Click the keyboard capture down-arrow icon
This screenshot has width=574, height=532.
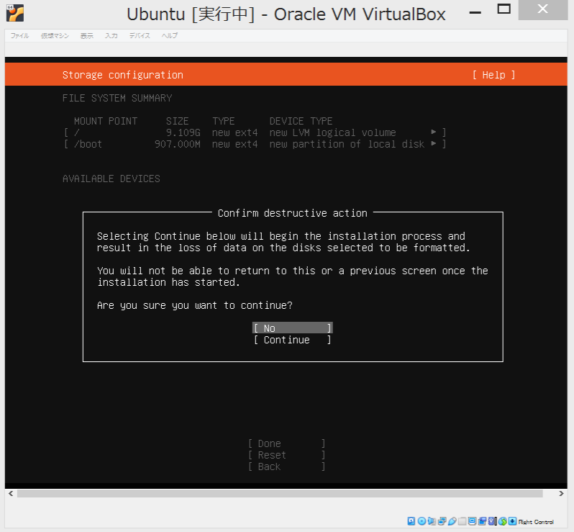coord(512,521)
